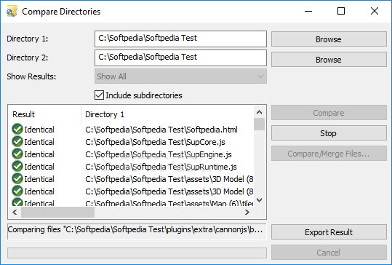Viewport: 392px width, 265px height.
Task: Stop the running comparison
Action: 329,133
